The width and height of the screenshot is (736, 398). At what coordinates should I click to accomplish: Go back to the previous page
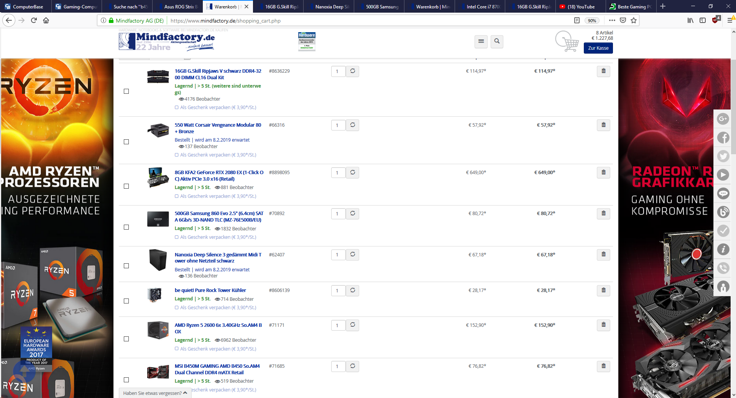[x=9, y=21]
